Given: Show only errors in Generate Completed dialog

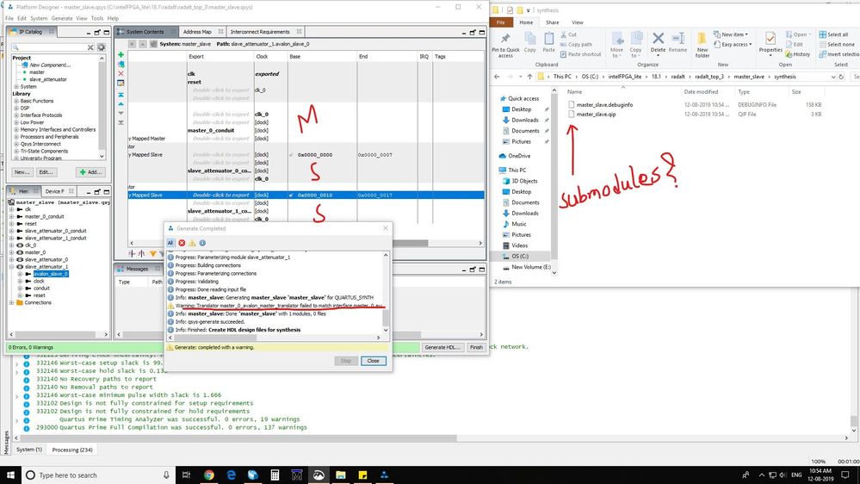Looking at the screenshot, I should [x=182, y=243].
